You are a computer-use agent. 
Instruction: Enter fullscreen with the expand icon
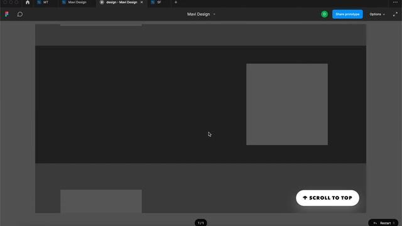(x=395, y=14)
